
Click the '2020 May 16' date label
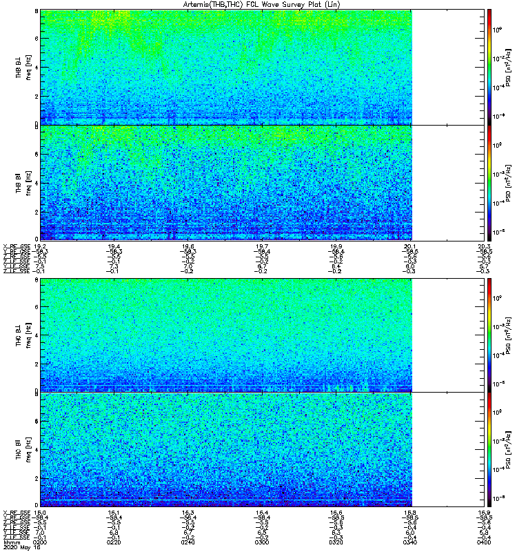[x=21, y=548]
